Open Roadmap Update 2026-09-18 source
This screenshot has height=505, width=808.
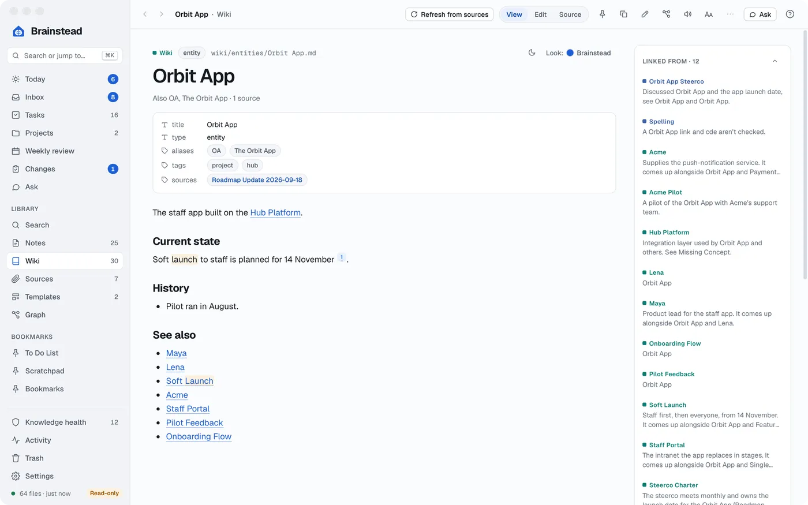click(257, 180)
